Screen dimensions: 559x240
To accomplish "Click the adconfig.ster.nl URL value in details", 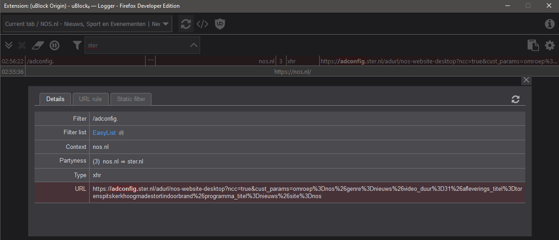I will point(307,192).
